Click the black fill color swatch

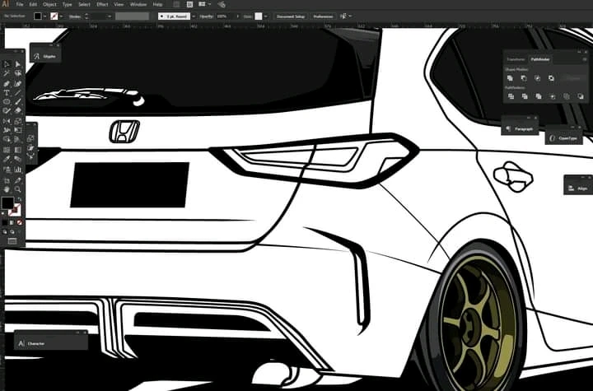pyautogui.click(x=7, y=202)
